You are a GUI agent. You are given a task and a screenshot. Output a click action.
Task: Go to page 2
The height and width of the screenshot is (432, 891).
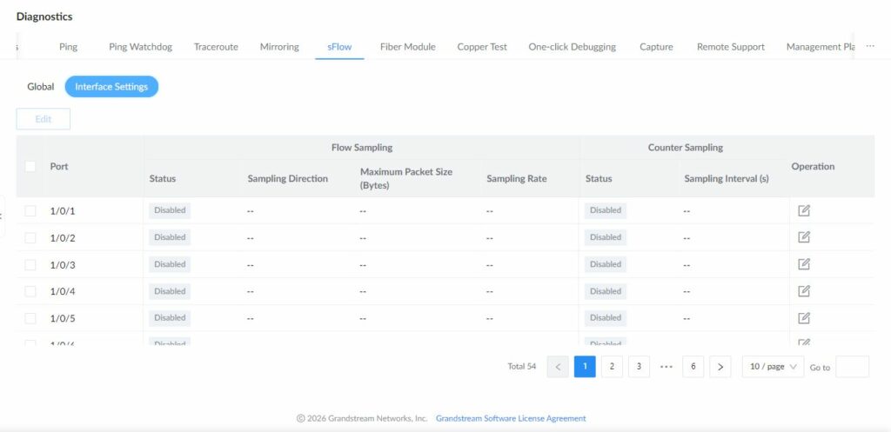coord(612,367)
